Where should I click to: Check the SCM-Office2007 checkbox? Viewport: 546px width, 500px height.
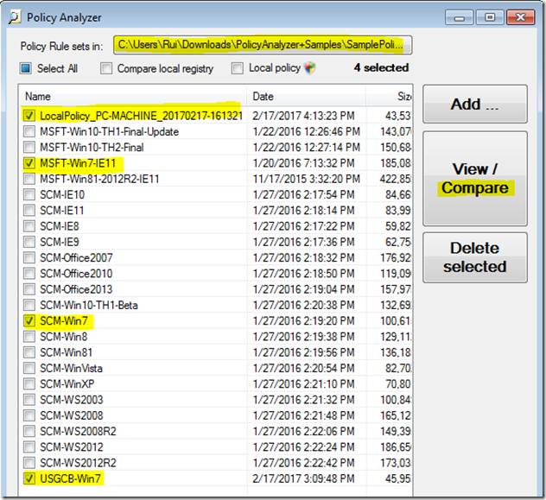coord(29,257)
